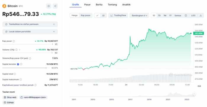Click the Whitepaper document icon
207x107 pixels.
pyautogui.click(x=21, y=97)
